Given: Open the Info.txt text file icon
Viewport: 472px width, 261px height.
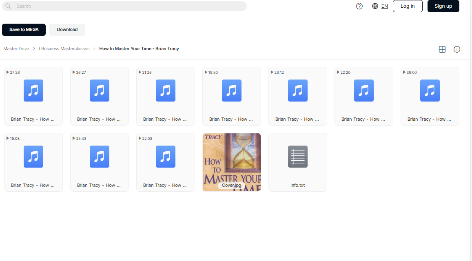Looking at the screenshot, I should (298, 157).
